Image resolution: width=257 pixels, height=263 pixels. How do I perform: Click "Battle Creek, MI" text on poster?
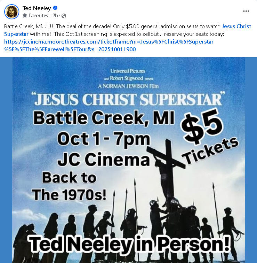(x=104, y=118)
